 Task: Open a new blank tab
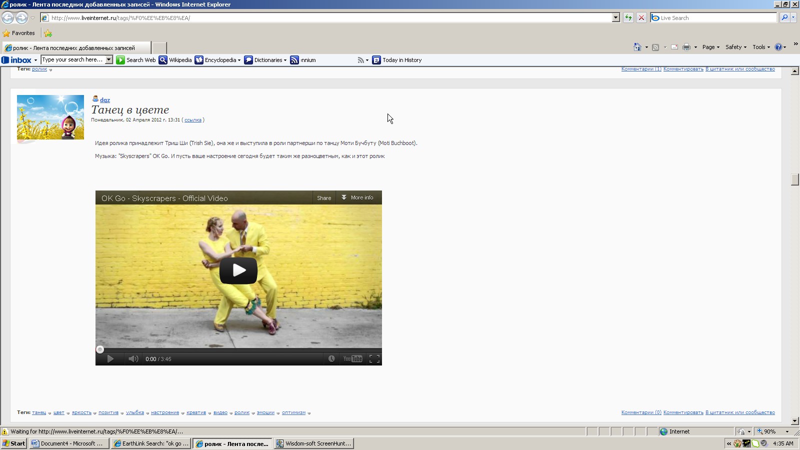(159, 48)
